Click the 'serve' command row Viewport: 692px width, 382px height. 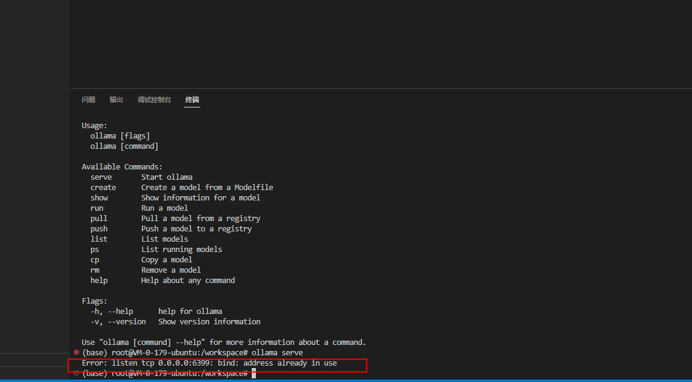coord(141,177)
